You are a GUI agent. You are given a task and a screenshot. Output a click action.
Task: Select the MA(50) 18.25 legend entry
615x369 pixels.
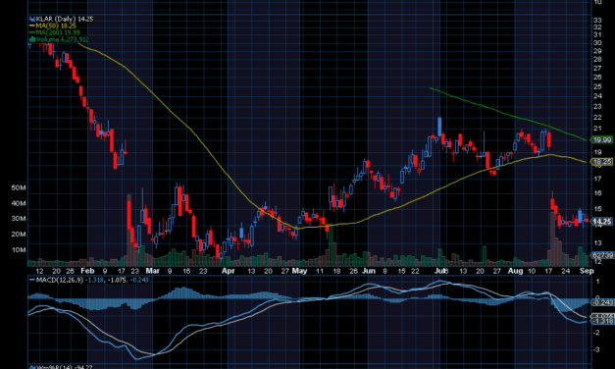[x=56, y=26]
